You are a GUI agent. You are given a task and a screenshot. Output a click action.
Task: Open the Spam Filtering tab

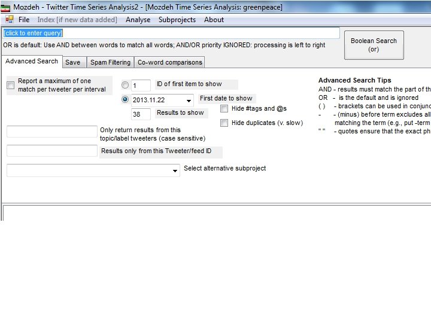tap(111, 62)
